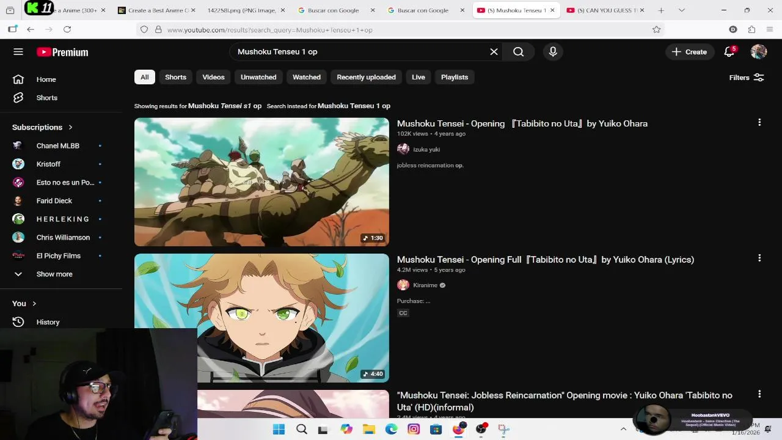Click the Create button
The width and height of the screenshot is (782, 440).
[689, 52]
